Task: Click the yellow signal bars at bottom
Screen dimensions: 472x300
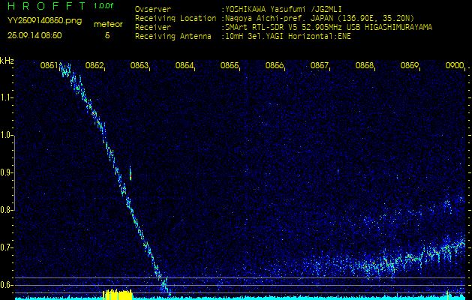Action: click(117, 294)
